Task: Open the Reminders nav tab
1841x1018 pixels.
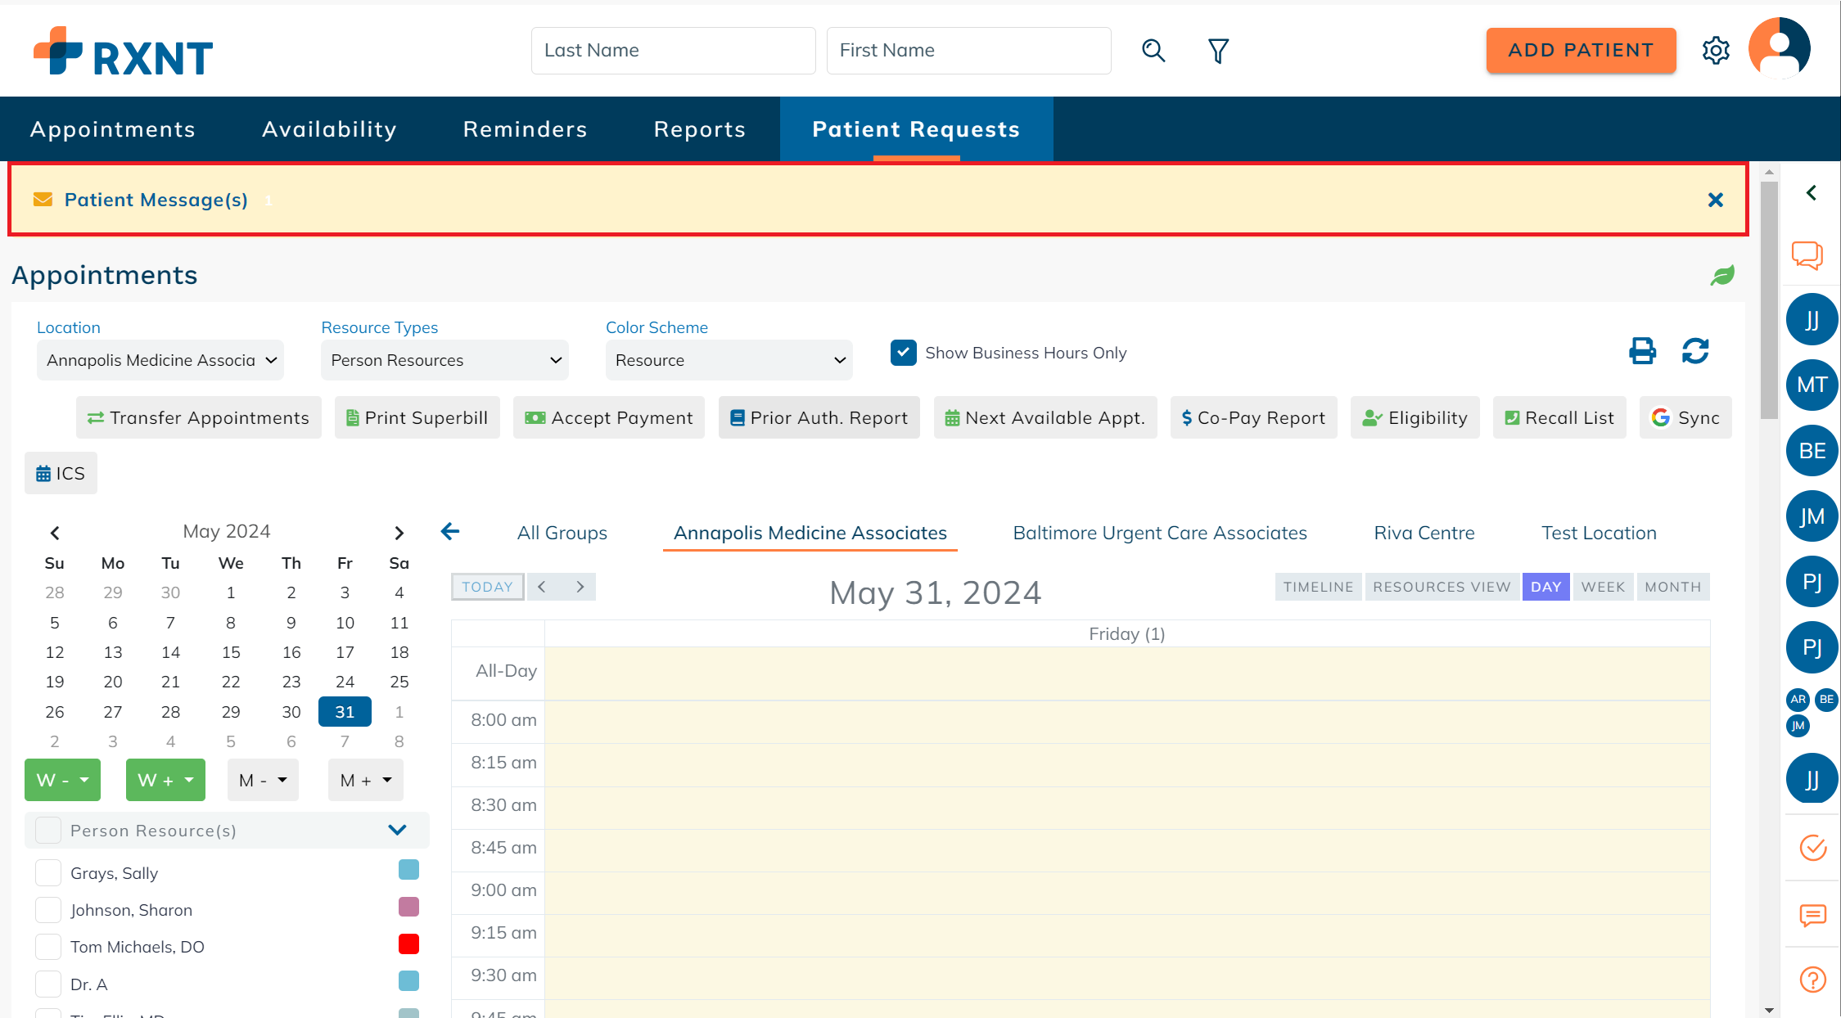Action: point(525,128)
